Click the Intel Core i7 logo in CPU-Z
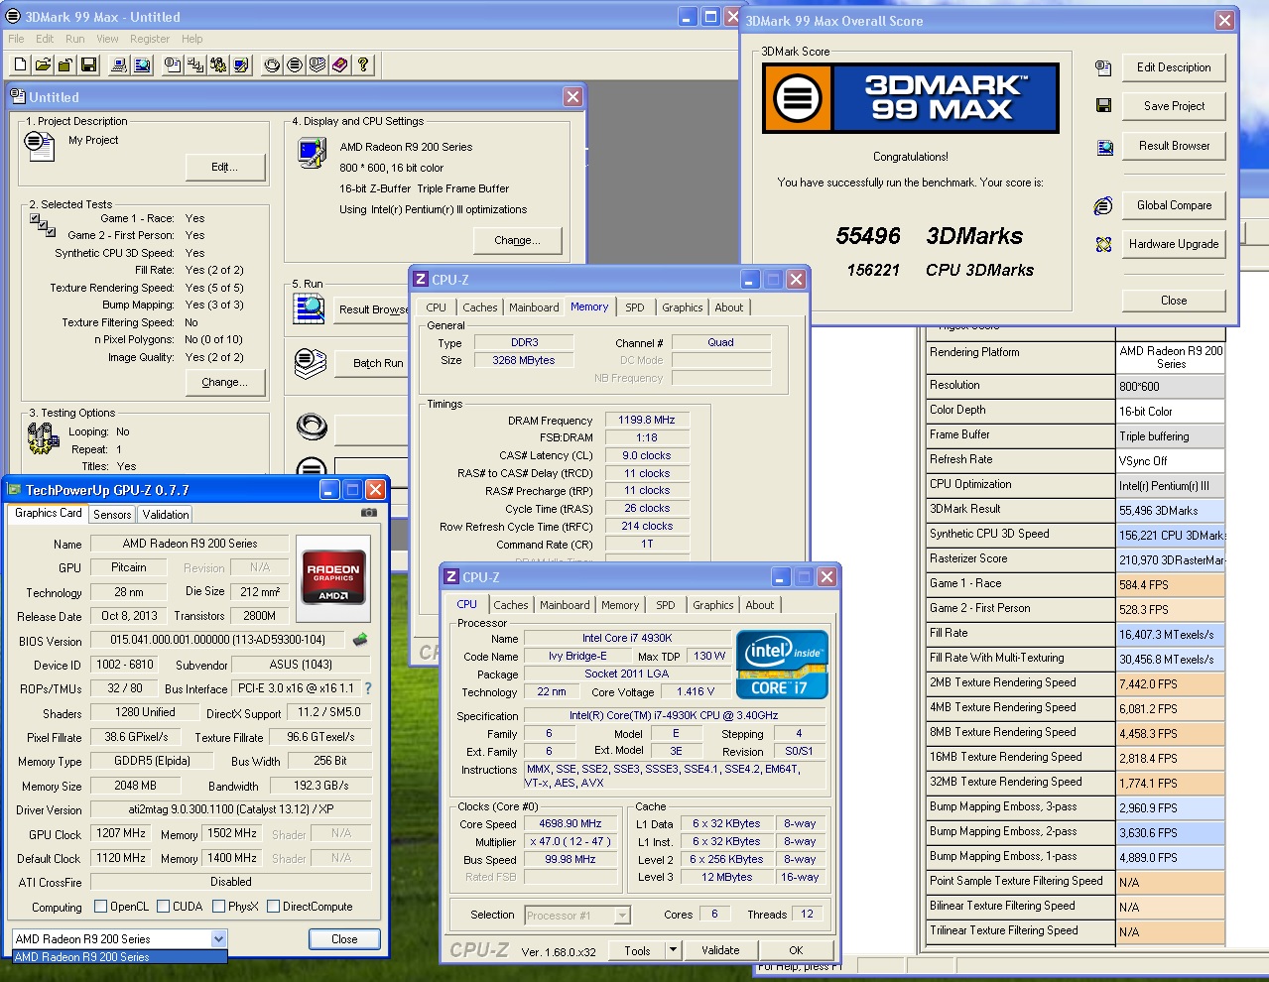Viewport: 1269px width, 982px height. pos(782,665)
